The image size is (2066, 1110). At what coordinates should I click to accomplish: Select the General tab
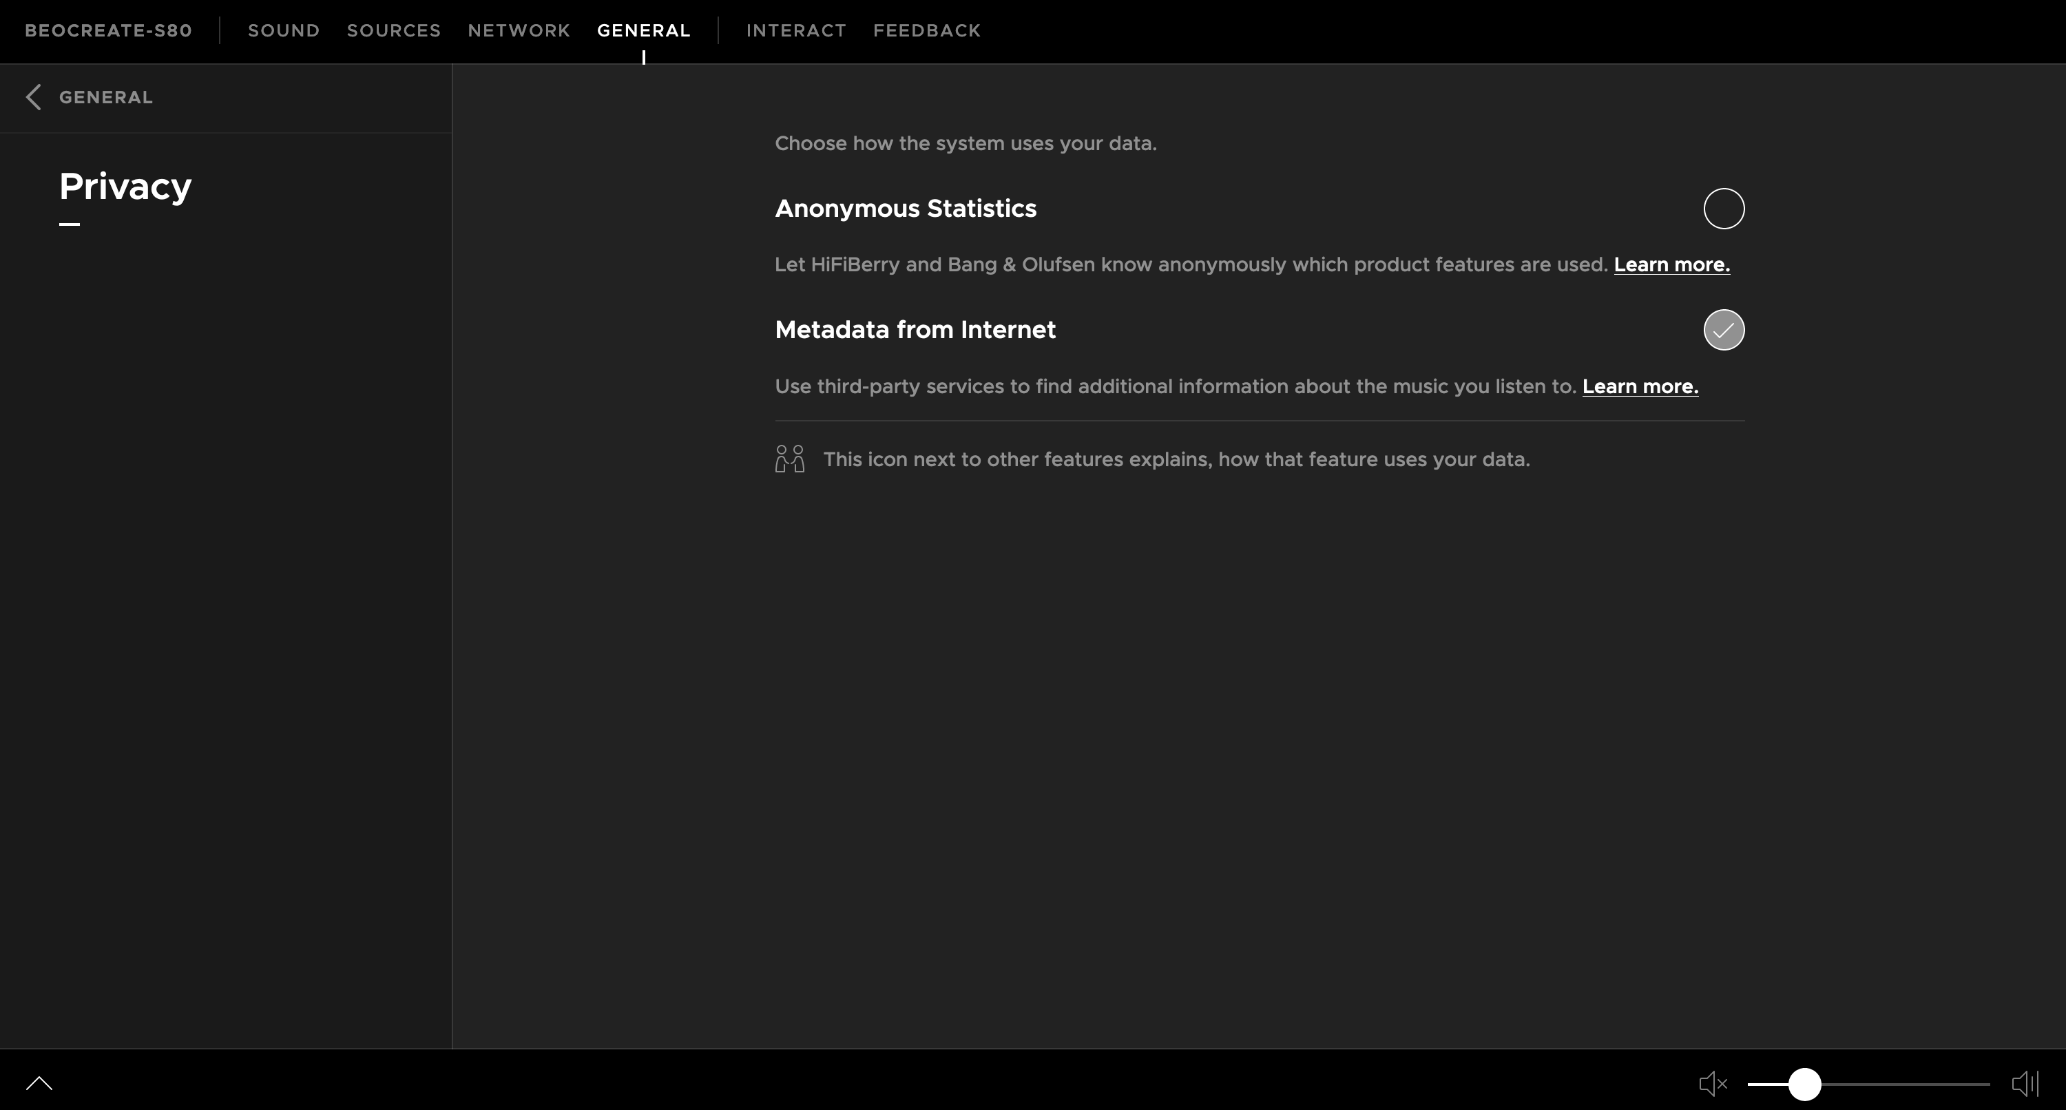(x=643, y=30)
